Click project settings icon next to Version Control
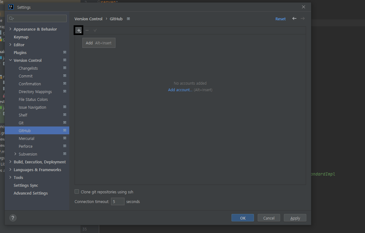Image resolution: width=365 pixels, height=233 pixels. tap(65, 60)
